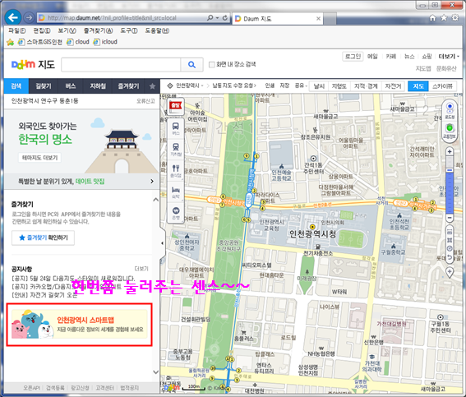Click the 즐겨찾기 확인하기 button
The width and height of the screenshot is (466, 397).
pyautogui.click(x=43, y=238)
